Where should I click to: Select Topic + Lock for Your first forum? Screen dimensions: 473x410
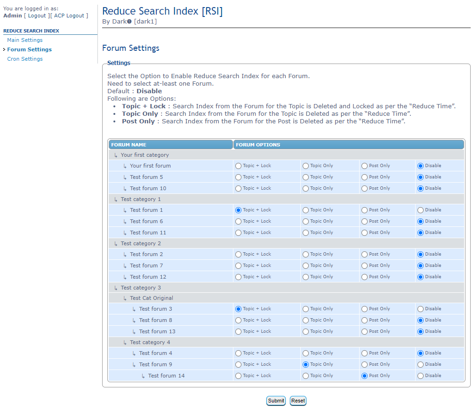[x=238, y=166]
